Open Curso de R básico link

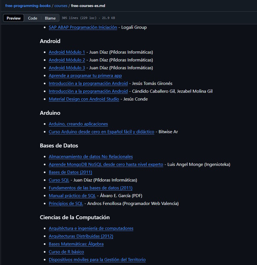[66, 252]
